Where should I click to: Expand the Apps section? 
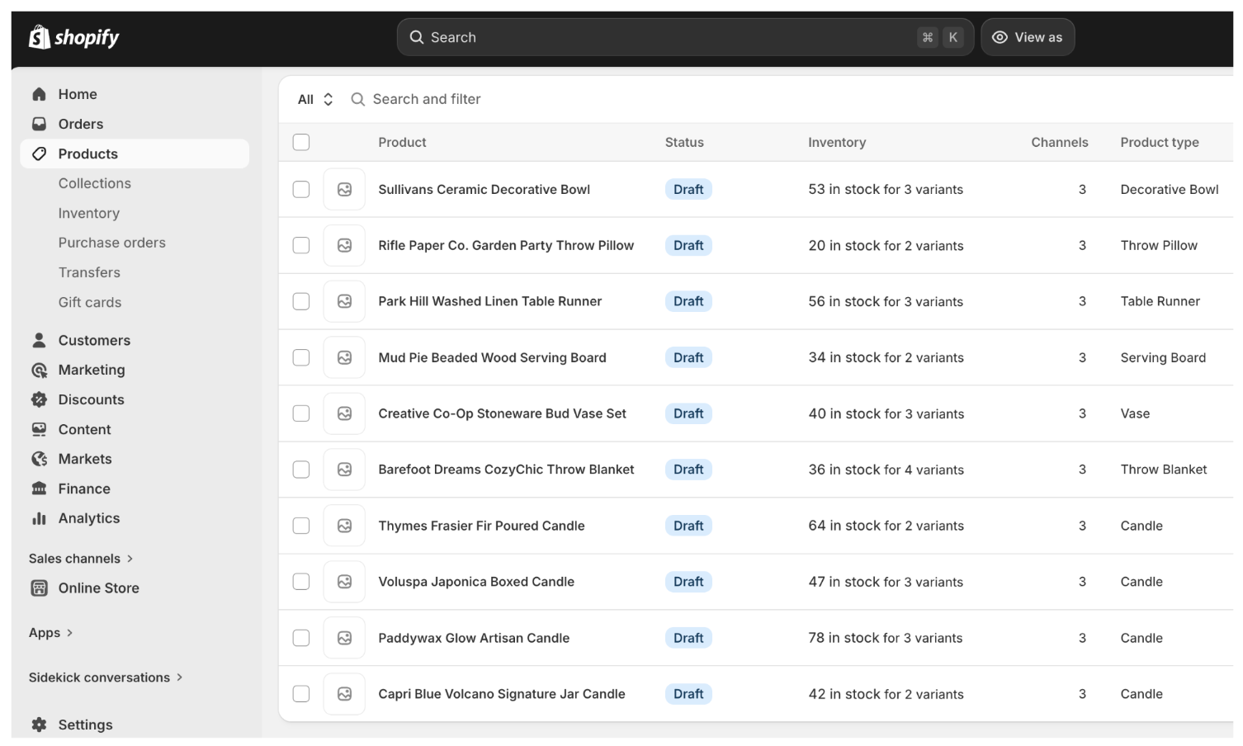[x=51, y=633]
